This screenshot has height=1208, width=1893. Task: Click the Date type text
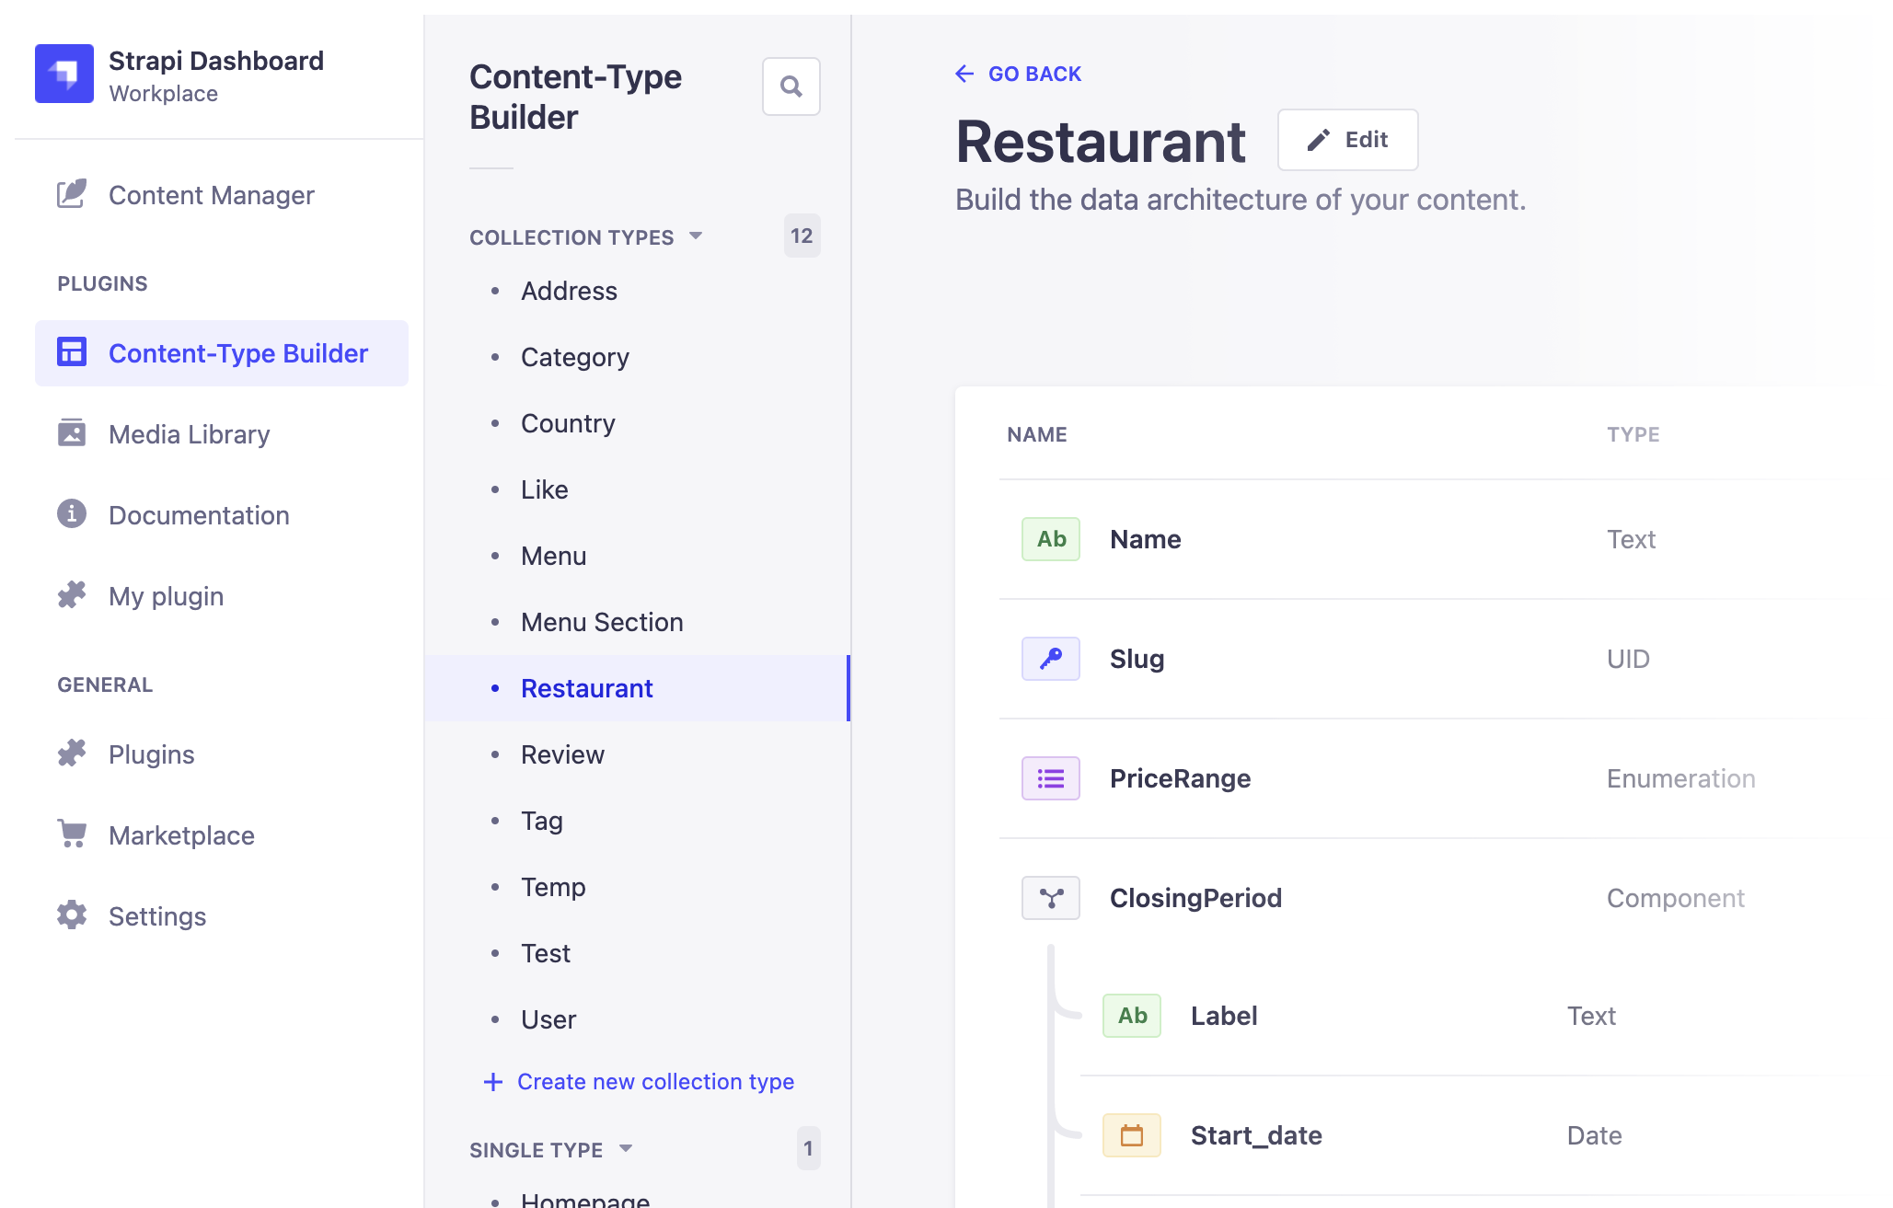pyautogui.click(x=1595, y=1135)
